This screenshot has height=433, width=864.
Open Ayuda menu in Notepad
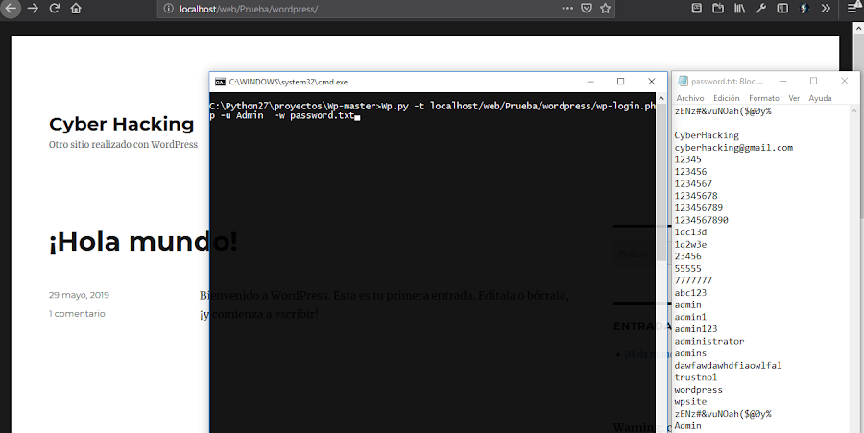point(820,98)
